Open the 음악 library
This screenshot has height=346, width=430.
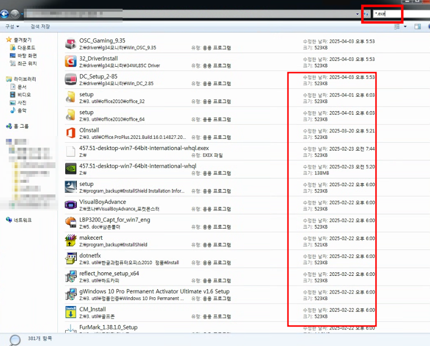click(22, 111)
